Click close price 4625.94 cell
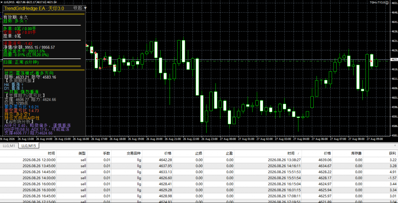The height and width of the screenshot is (203, 398). click(325, 190)
